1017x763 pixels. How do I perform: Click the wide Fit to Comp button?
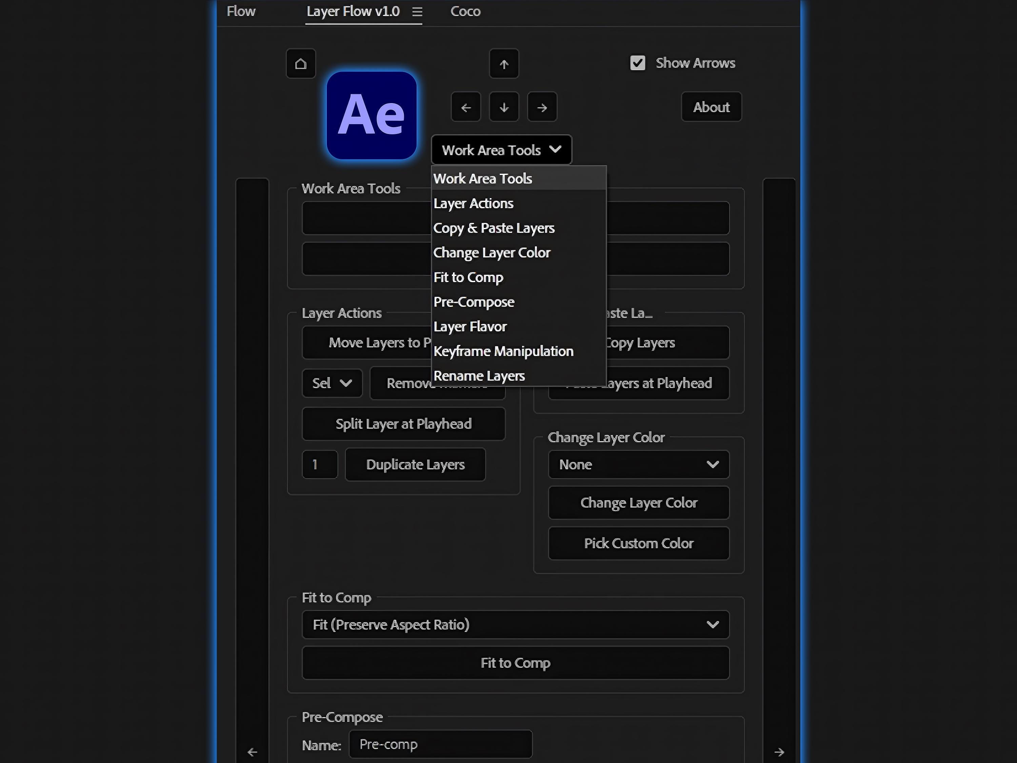click(515, 663)
